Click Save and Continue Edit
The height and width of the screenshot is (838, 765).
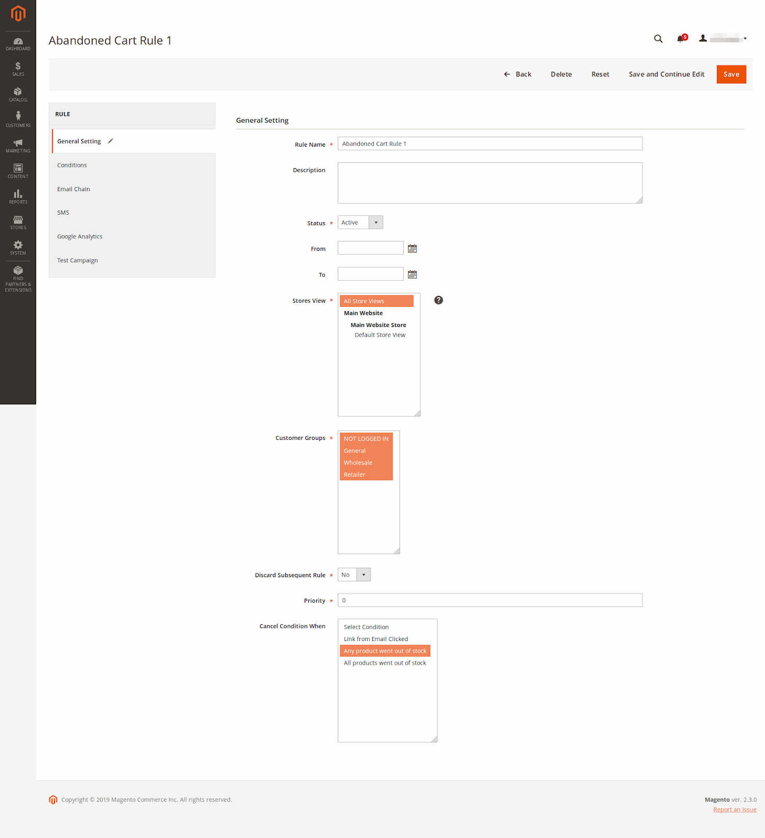point(666,74)
